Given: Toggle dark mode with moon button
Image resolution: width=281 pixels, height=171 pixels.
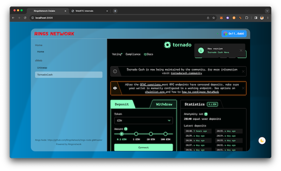Looking at the screenshot, I should [262, 141].
